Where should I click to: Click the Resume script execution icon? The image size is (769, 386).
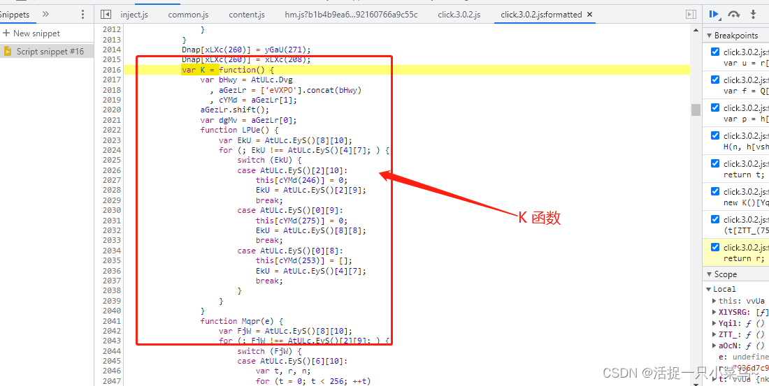(714, 14)
